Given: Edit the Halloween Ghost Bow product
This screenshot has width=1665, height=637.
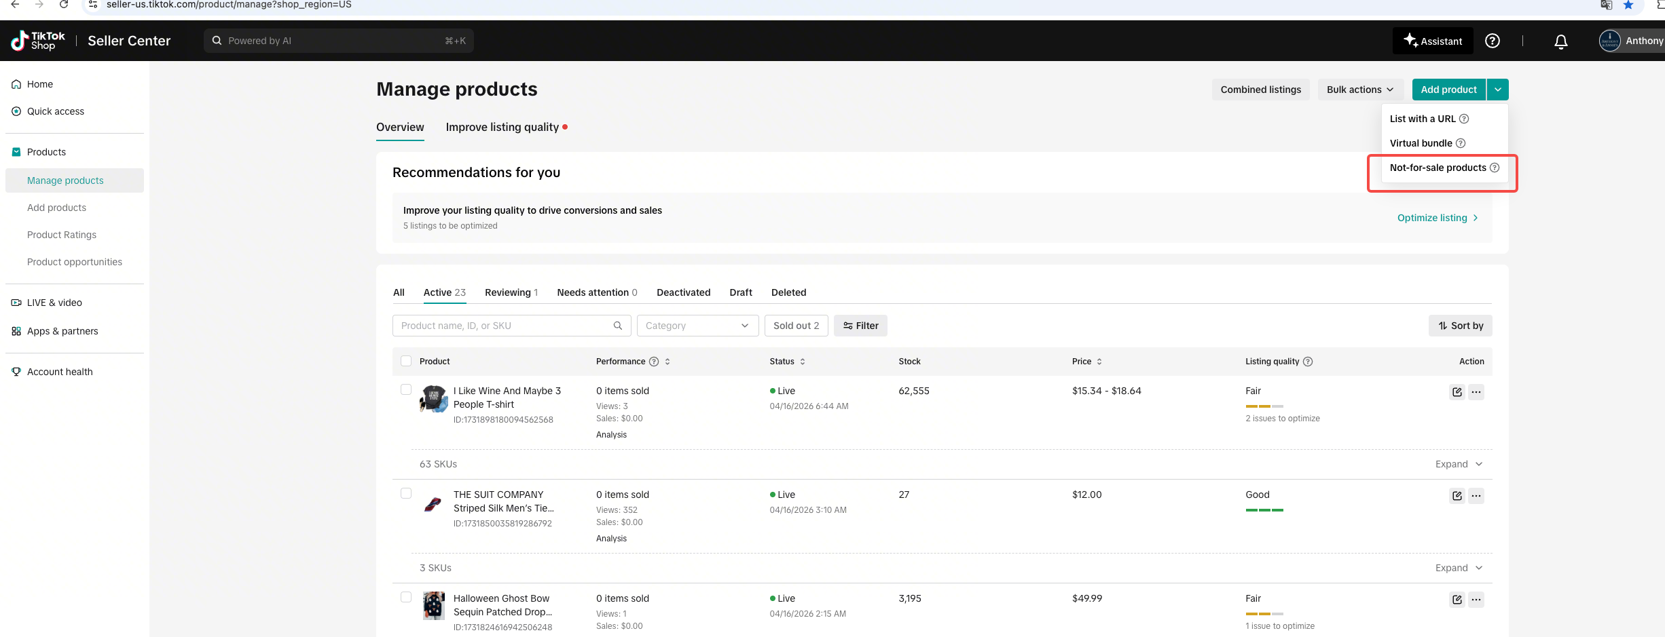Looking at the screenshot, I should click(1457, 600).
